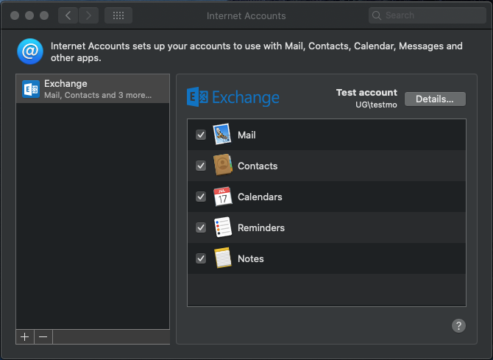Click the Exchange account icon in sidebar
This screenshot has width=493, height=360.
[x=31, y=89]
